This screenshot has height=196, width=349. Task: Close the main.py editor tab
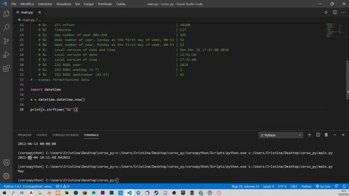(x=40, y=13)
